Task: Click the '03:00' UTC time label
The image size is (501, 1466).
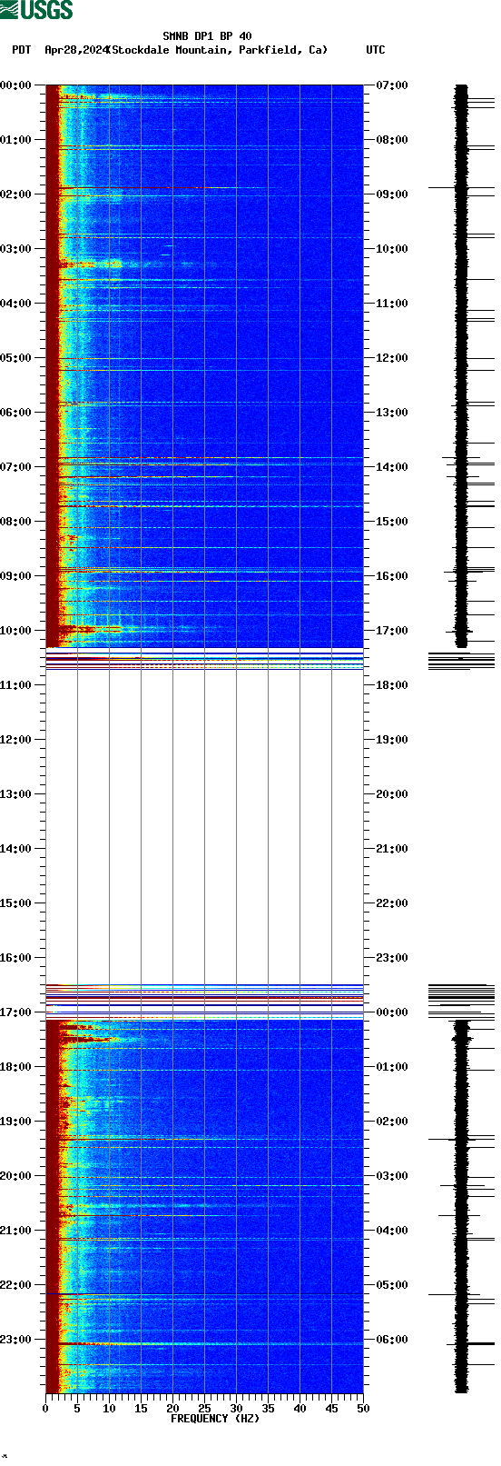Action: (x=392, y=1175)
